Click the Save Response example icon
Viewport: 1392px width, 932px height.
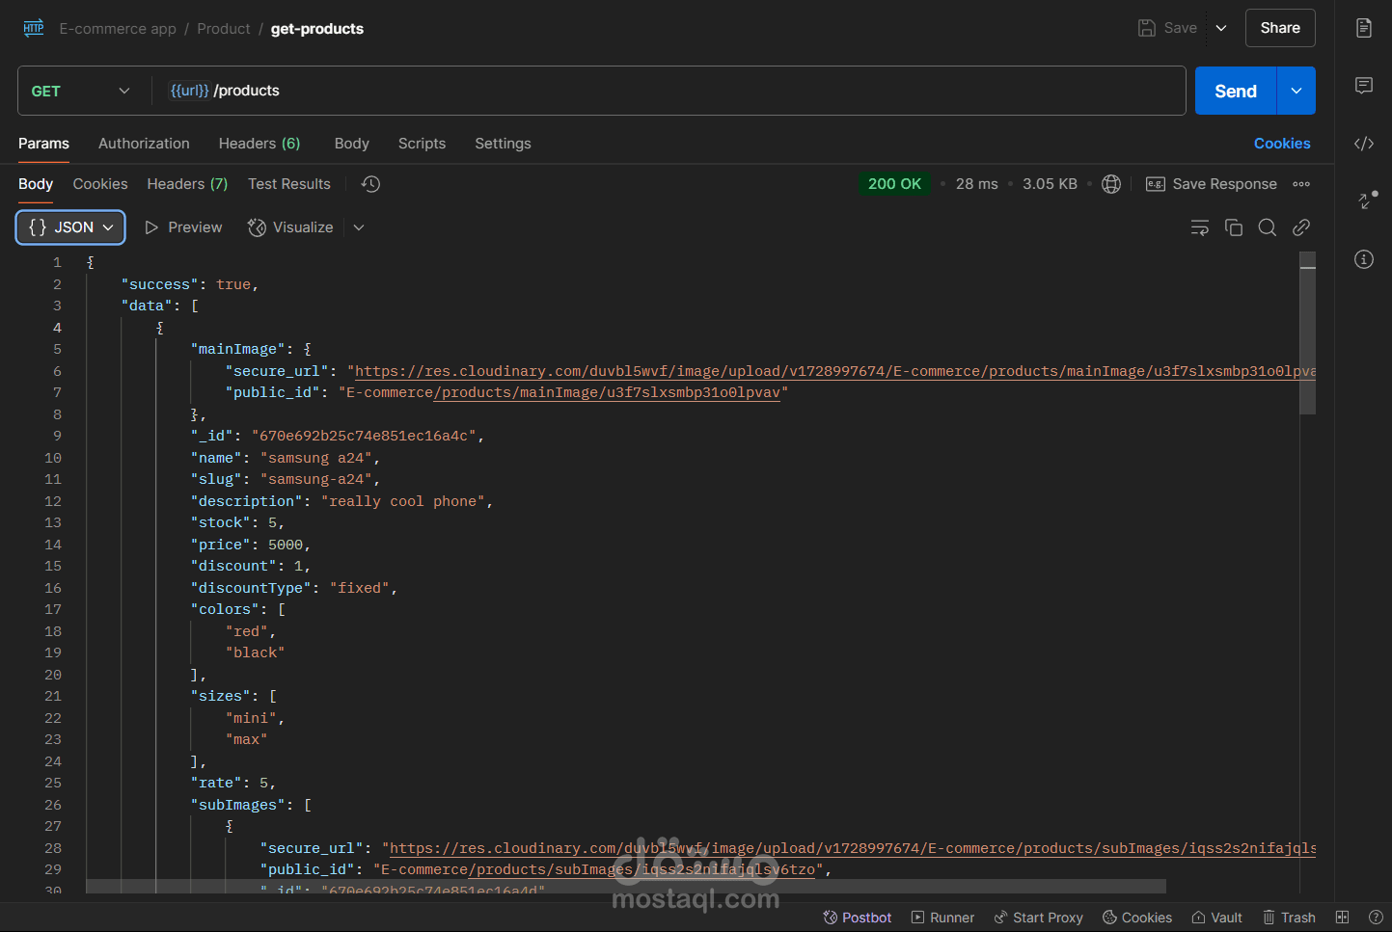point(1155,184)
